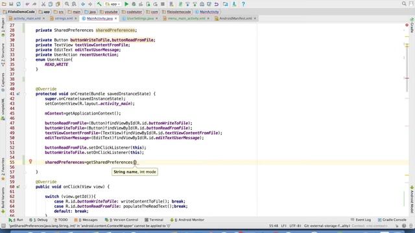Click the Synchronize toolbar icon
Image resolution: width=415 pixels, height=233 pixels.
[x=19, y=4]
